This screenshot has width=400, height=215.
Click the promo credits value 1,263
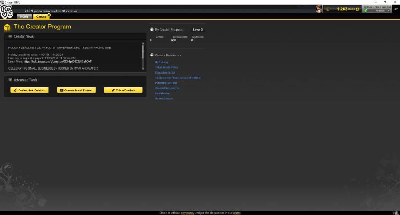coord(173,40)
